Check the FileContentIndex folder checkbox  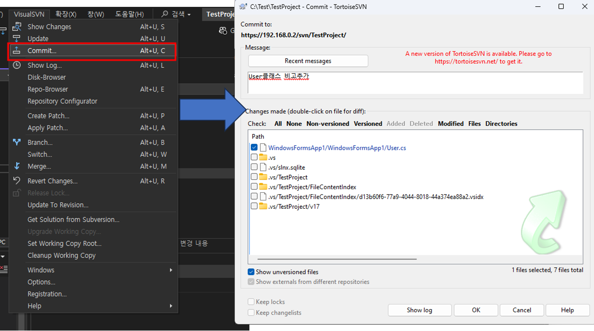coord(254,186)
